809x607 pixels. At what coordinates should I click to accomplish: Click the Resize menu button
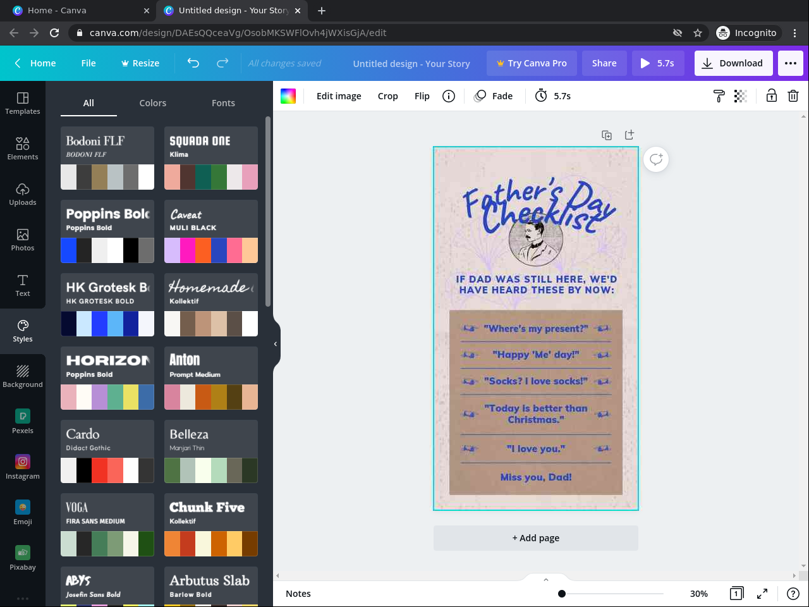(140, 63)
